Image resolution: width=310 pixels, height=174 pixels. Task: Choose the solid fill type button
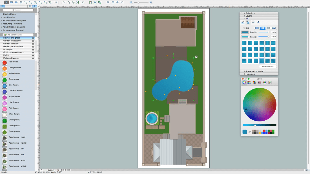click(x=257, y=28)
